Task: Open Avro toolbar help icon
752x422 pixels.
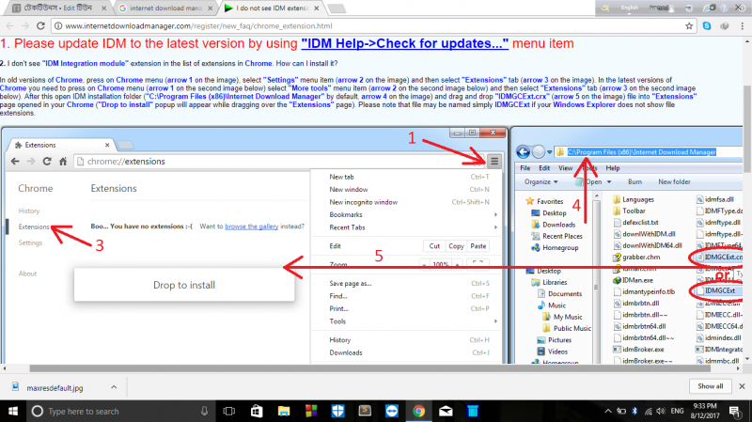Action: point(724,8)
